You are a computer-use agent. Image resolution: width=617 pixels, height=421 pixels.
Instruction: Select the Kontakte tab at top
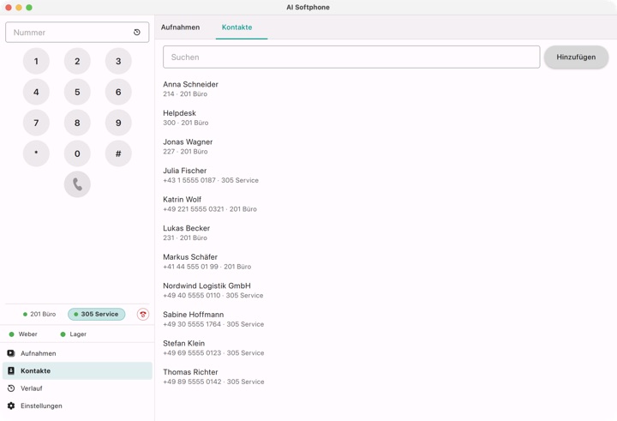pyautogui.click(x=237, y=27)
